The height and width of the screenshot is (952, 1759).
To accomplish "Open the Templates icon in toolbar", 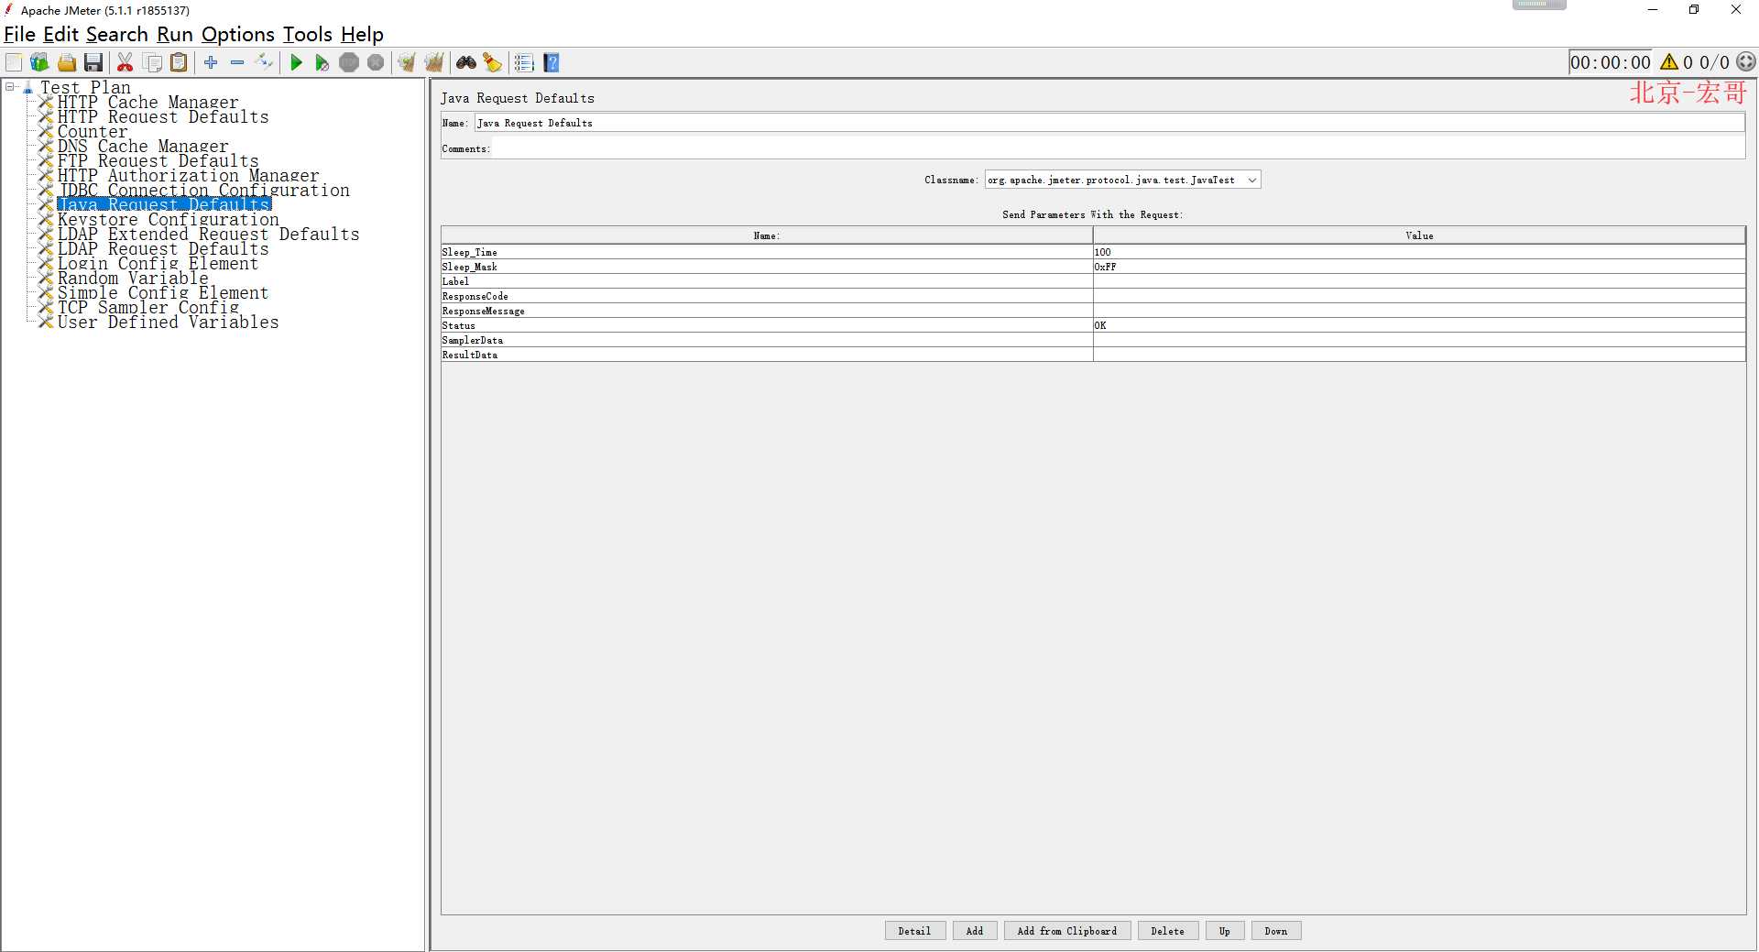I will (x=39, y=62).
